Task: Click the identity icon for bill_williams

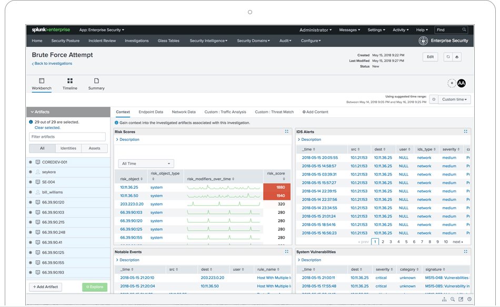Action: click(x=37, y=192)
